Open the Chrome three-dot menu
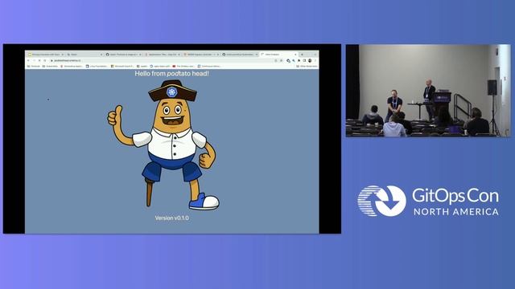Screen dimensions: 515x289 click(315, 61)
